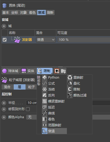Choose 颜色过滤 from modifier menu
Viewport: 110px width, 142px height.
(x=80, y=95)
